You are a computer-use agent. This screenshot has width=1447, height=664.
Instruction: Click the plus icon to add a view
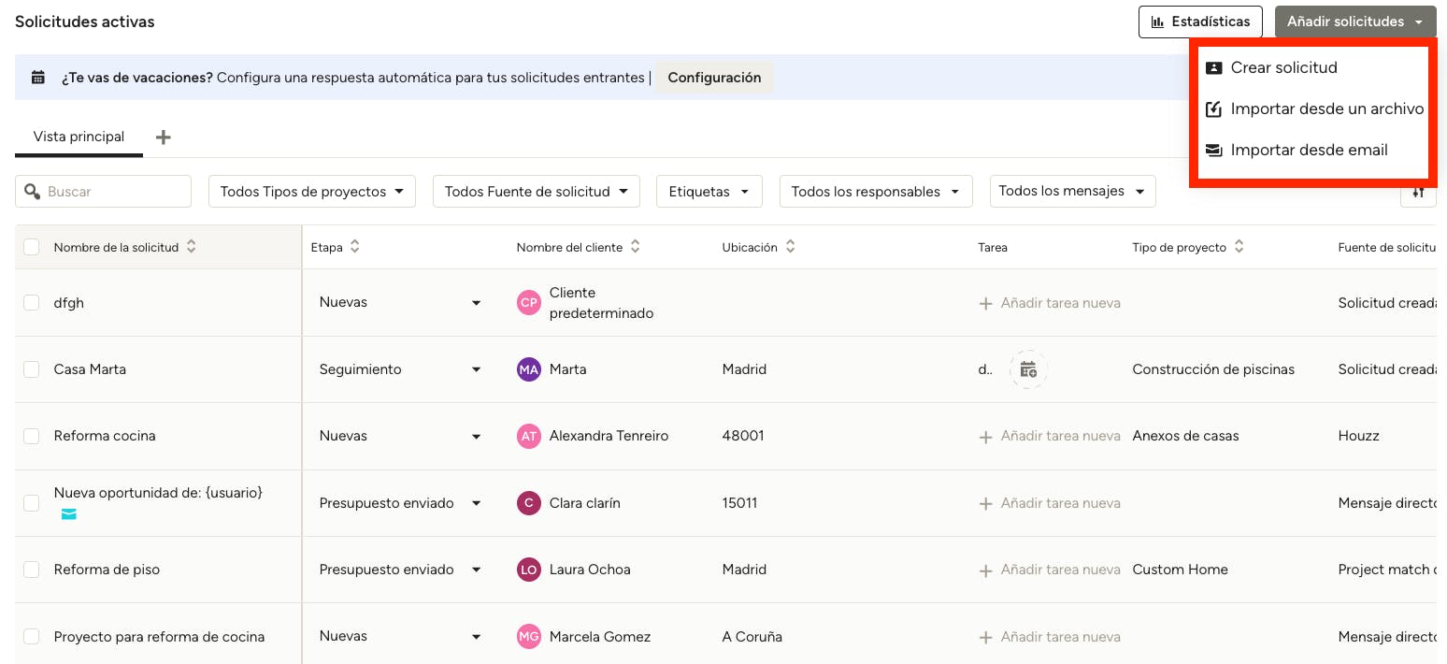[x=163, y=137]
